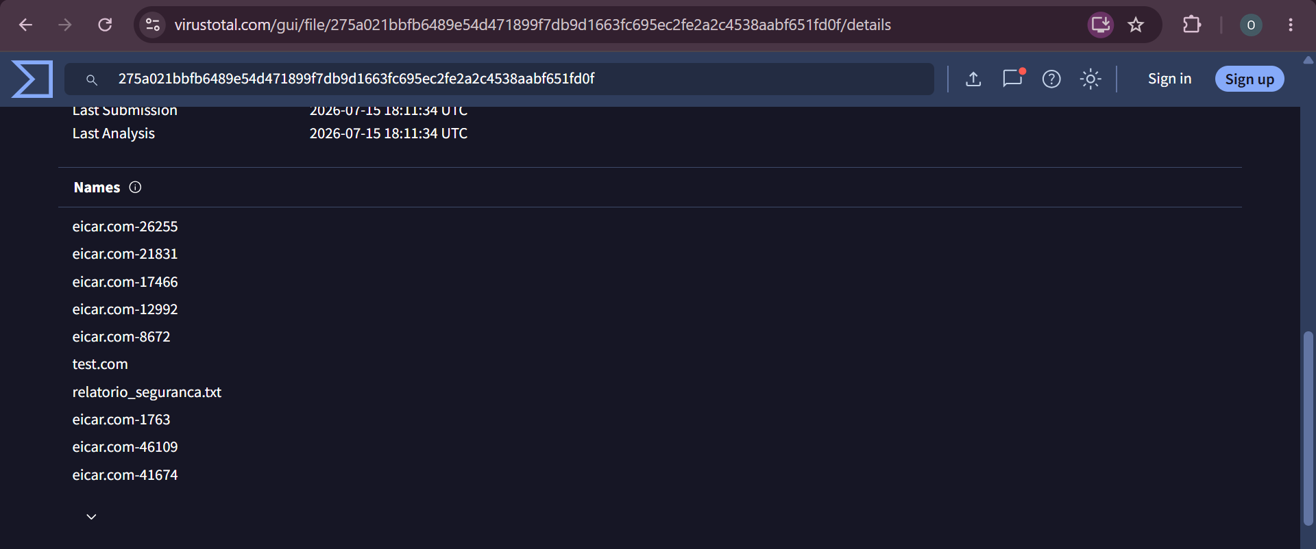Click the Sign in link
The width and height of the screenshot is (1316, 549).
(x=1169, y=79)
